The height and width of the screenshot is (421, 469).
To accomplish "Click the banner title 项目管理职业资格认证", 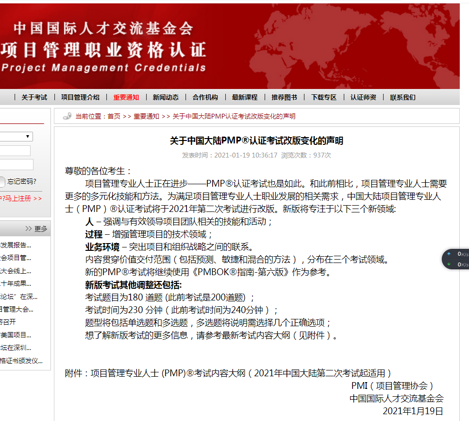I will 103,50.
